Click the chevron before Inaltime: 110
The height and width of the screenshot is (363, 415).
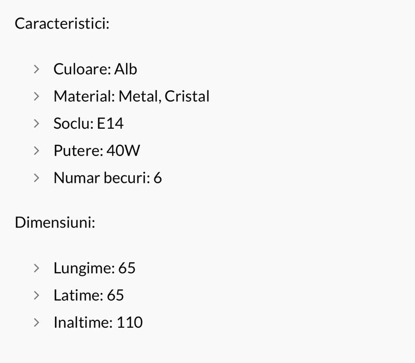[x=36, y=322]
